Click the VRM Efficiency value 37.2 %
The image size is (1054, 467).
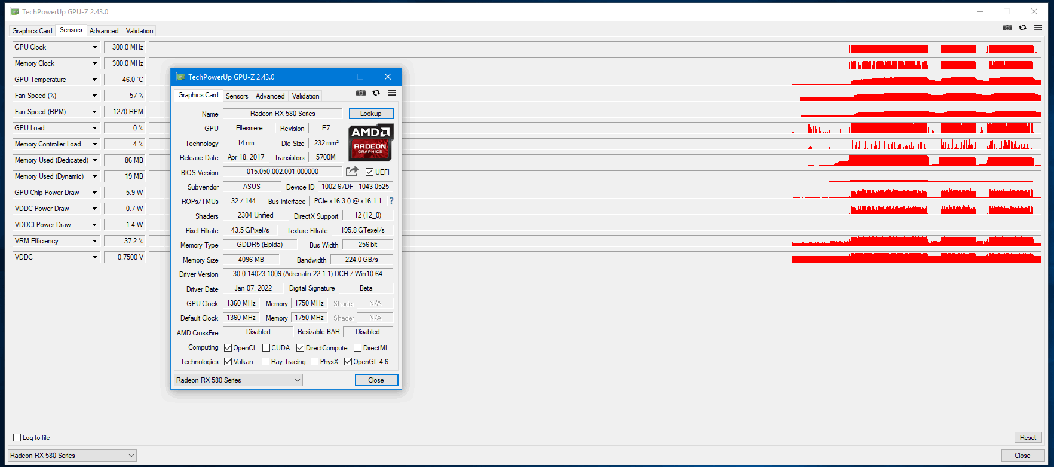(125, 241)
